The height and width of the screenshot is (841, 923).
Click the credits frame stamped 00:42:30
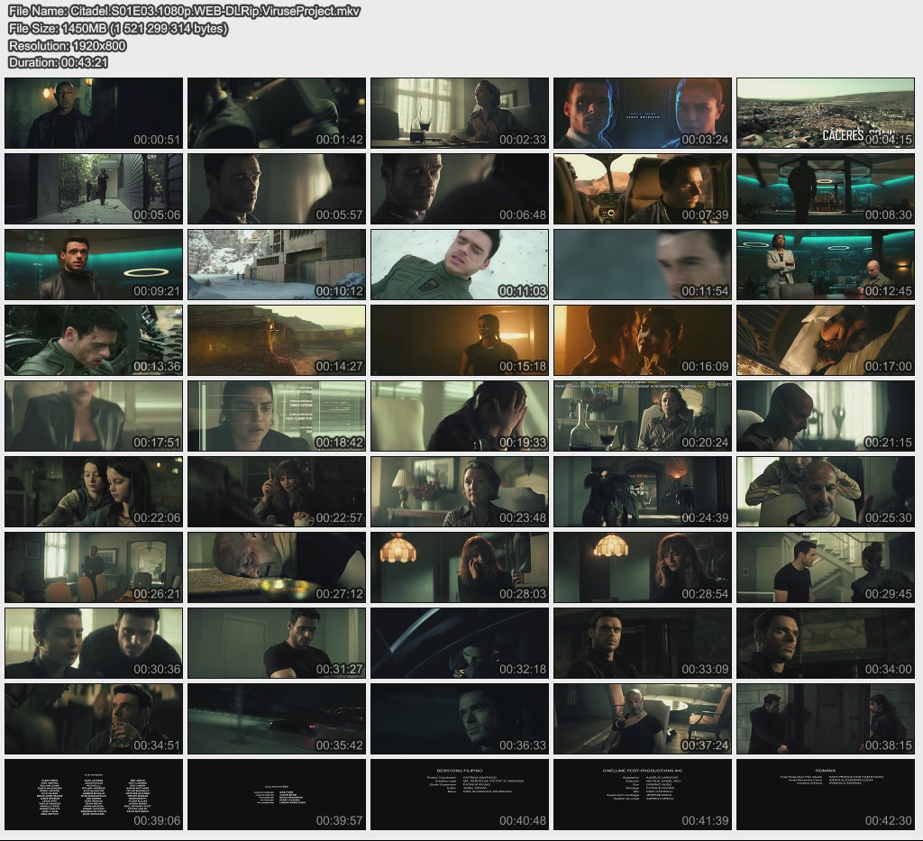pos(826,794)
